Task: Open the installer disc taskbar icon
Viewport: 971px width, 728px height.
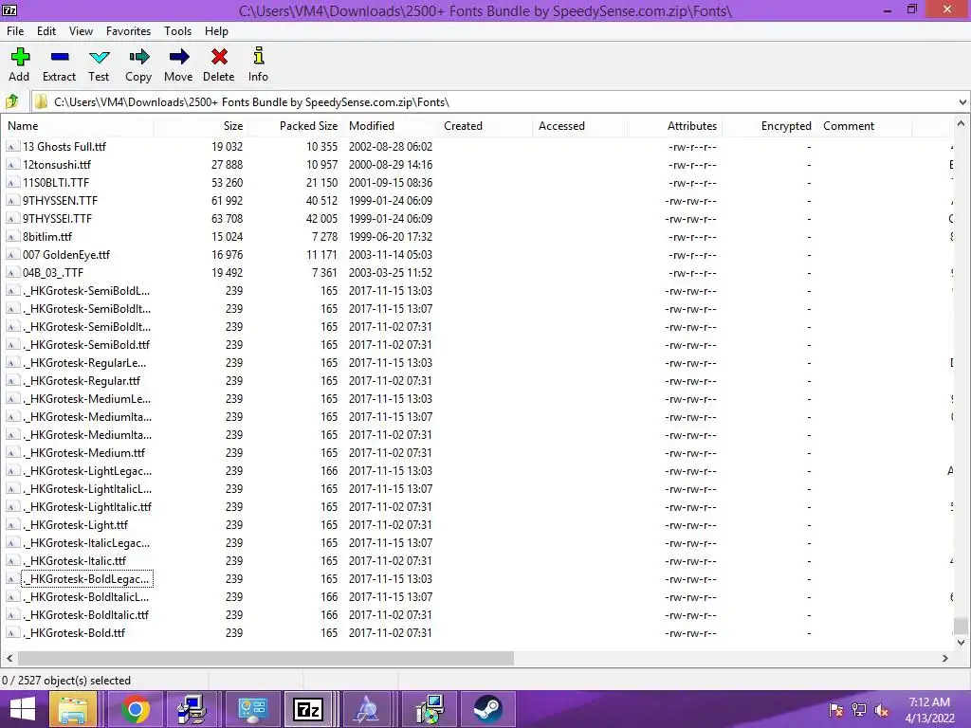Action: (430, 709)
